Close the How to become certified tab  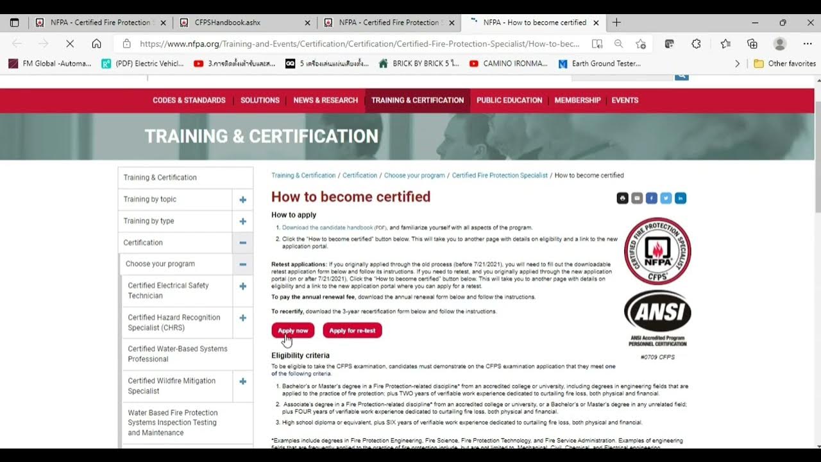point(596,22)
